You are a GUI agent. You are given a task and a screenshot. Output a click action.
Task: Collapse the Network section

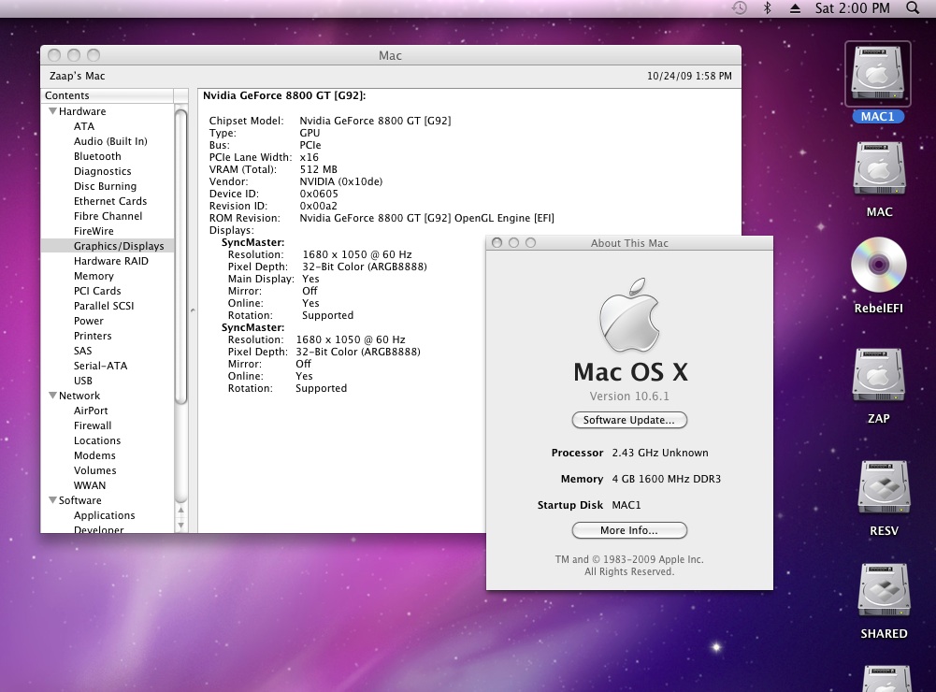pyautogui.click(x=52, y=396)
